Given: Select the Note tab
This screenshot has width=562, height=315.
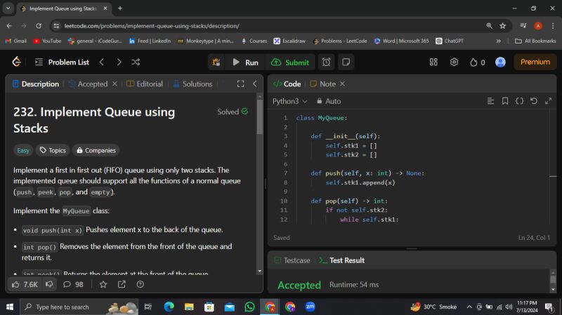Looking at the screenshot, I should click(323, 83).
